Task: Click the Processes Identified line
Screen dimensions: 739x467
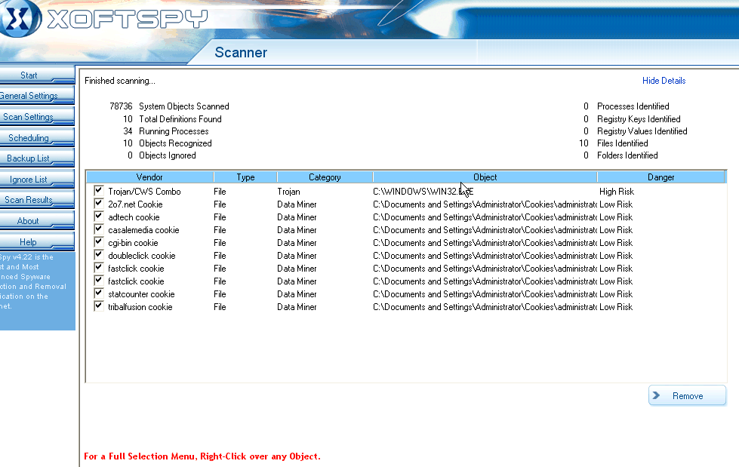Action: click(x=627, y=106)
